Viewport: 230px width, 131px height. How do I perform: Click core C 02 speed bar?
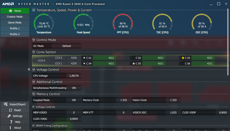pos(160,58)
